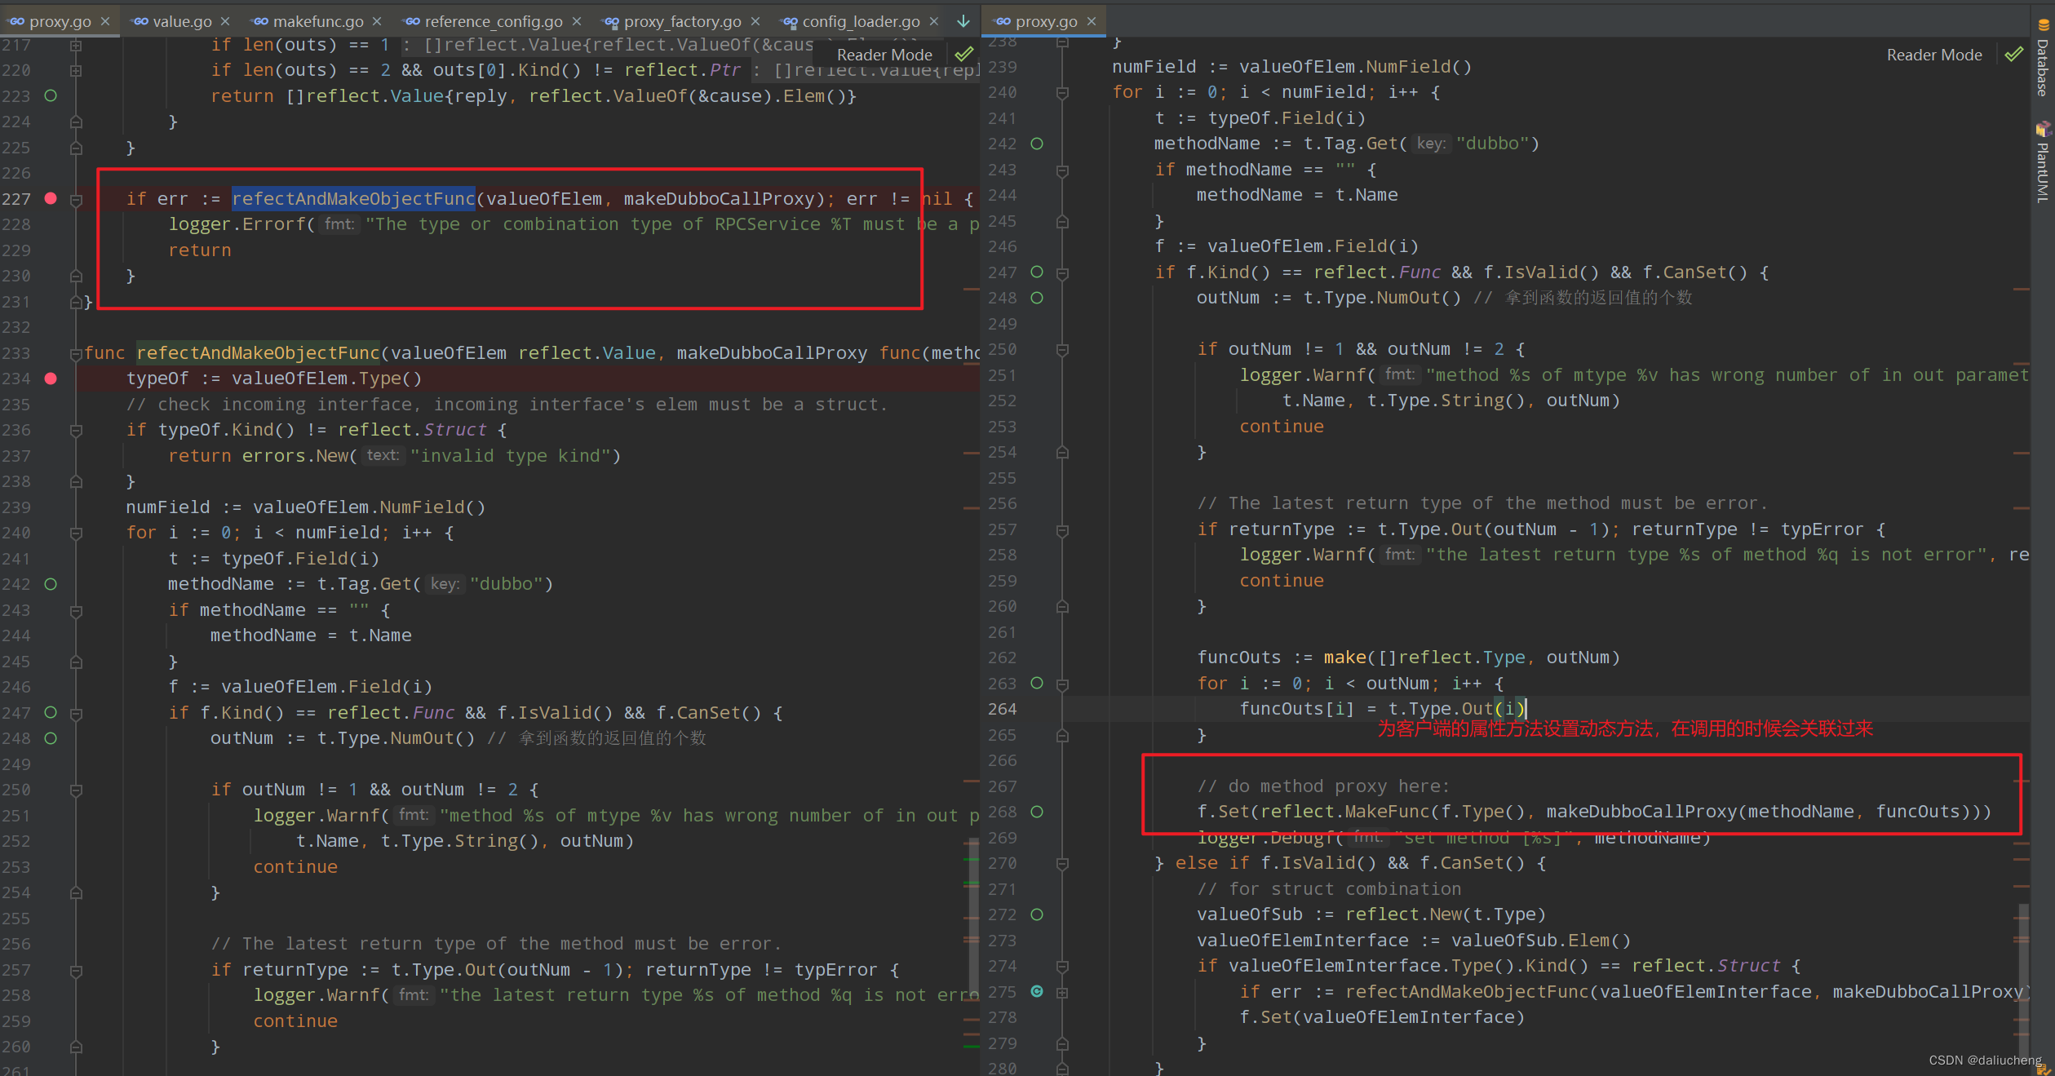
Task: Open the proxy_factory.go tab
Action: tap(683, 21)
